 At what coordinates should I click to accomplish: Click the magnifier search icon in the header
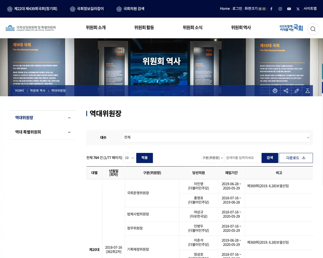[313, 29]
